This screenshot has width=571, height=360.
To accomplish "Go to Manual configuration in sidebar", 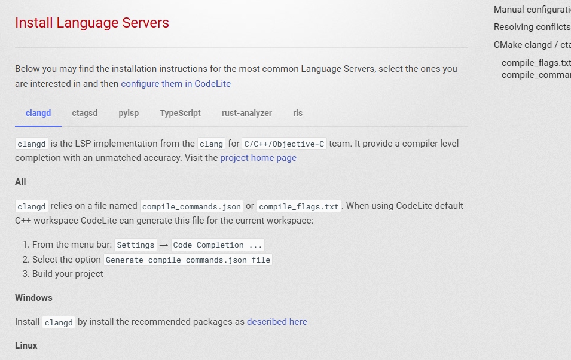I will (532, 10).
